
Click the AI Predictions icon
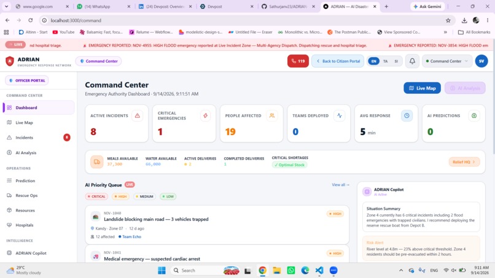click(x=474, y=116)
